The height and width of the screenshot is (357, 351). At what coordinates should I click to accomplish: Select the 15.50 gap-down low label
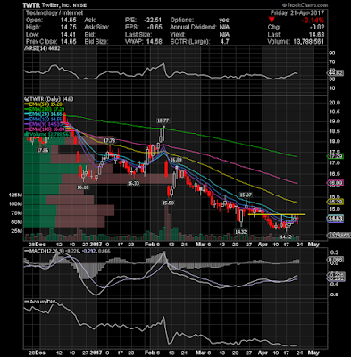(x=168, y=203)
